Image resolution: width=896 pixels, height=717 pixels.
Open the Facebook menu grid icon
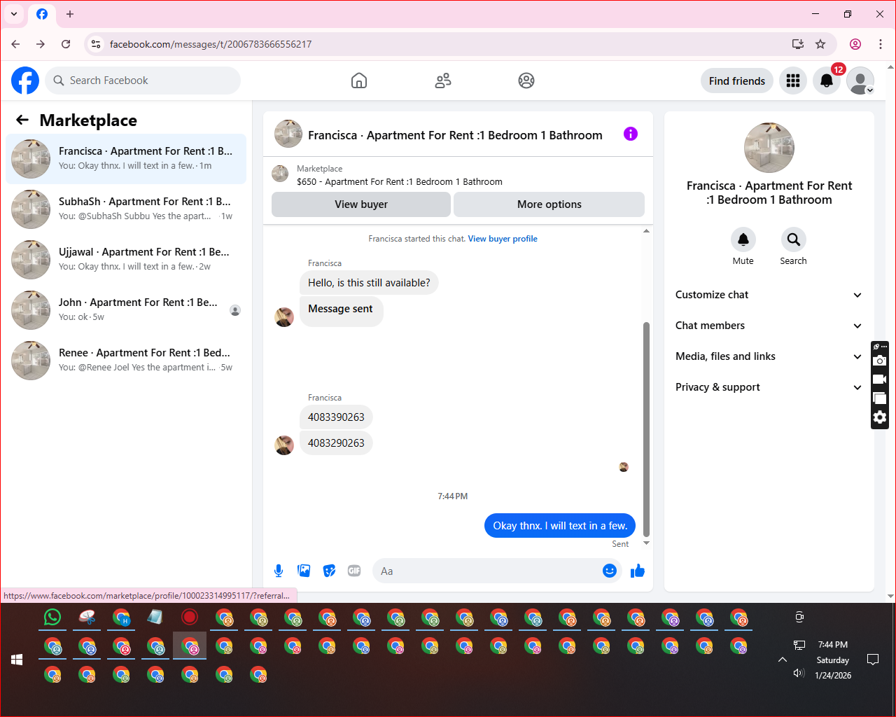[x=793, y=81]
